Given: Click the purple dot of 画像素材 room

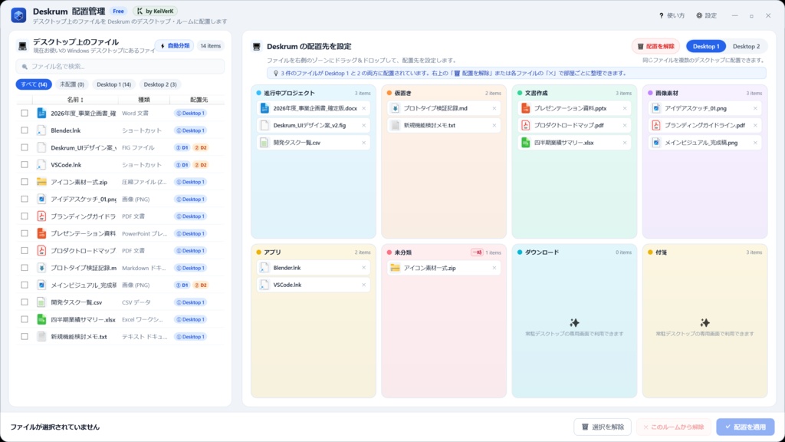Looking at the screenshot, I should click(x=650, y=93).
